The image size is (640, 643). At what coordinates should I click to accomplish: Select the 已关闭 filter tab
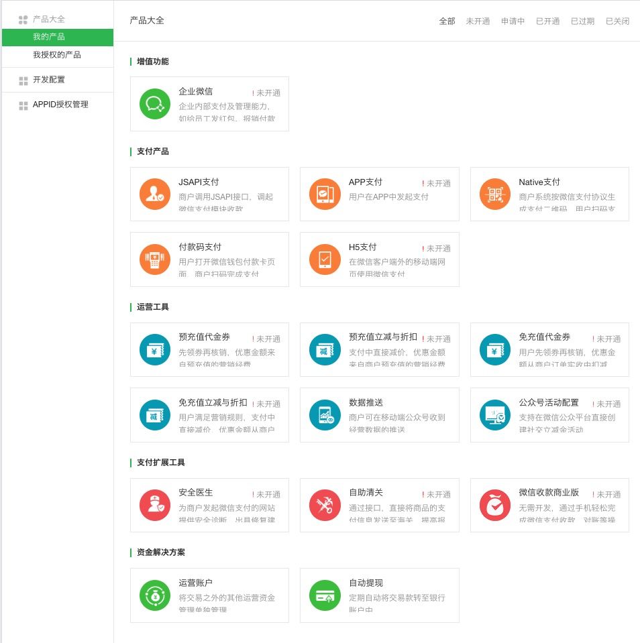pos(617,21)
